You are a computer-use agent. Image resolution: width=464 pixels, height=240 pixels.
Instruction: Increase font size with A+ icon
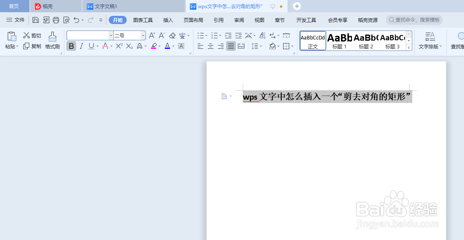click(152, 36)
